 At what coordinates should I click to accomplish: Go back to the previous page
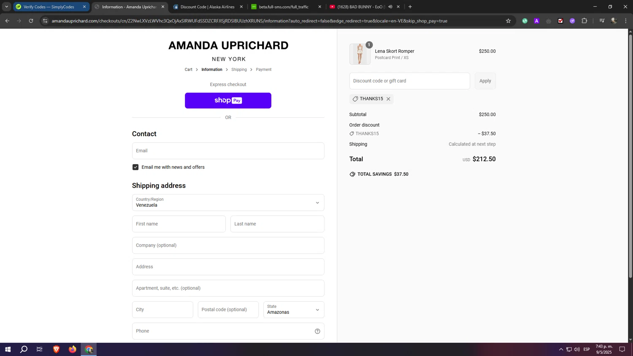(x=7, y=21)
